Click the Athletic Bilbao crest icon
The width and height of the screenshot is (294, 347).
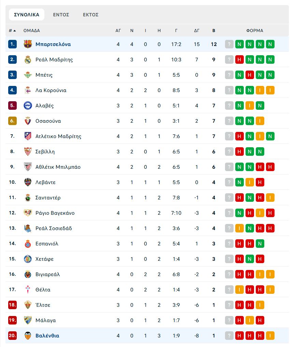pyautogui.click(x=28, y=167)
